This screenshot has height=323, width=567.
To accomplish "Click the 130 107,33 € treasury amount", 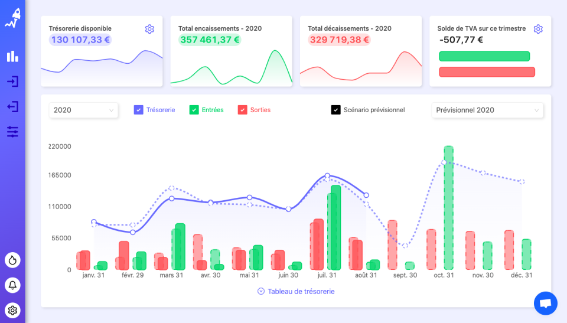I will [80, 40].
